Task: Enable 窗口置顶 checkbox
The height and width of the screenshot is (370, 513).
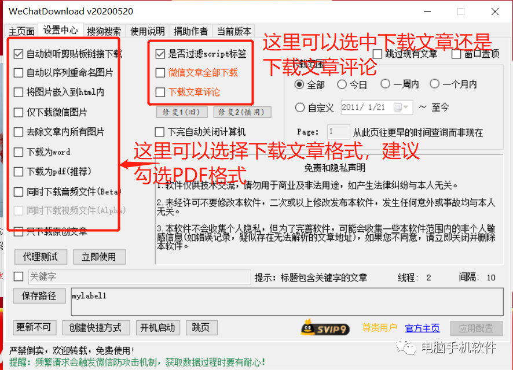Action: pos(456,54)
